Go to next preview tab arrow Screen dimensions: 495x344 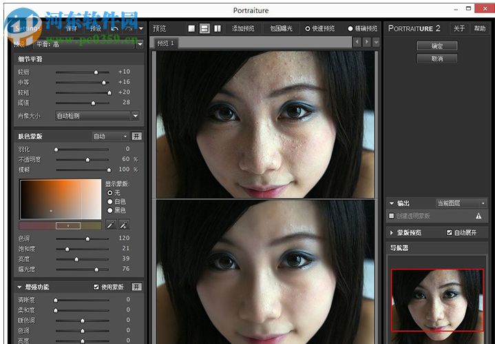[x=366, y=42]
